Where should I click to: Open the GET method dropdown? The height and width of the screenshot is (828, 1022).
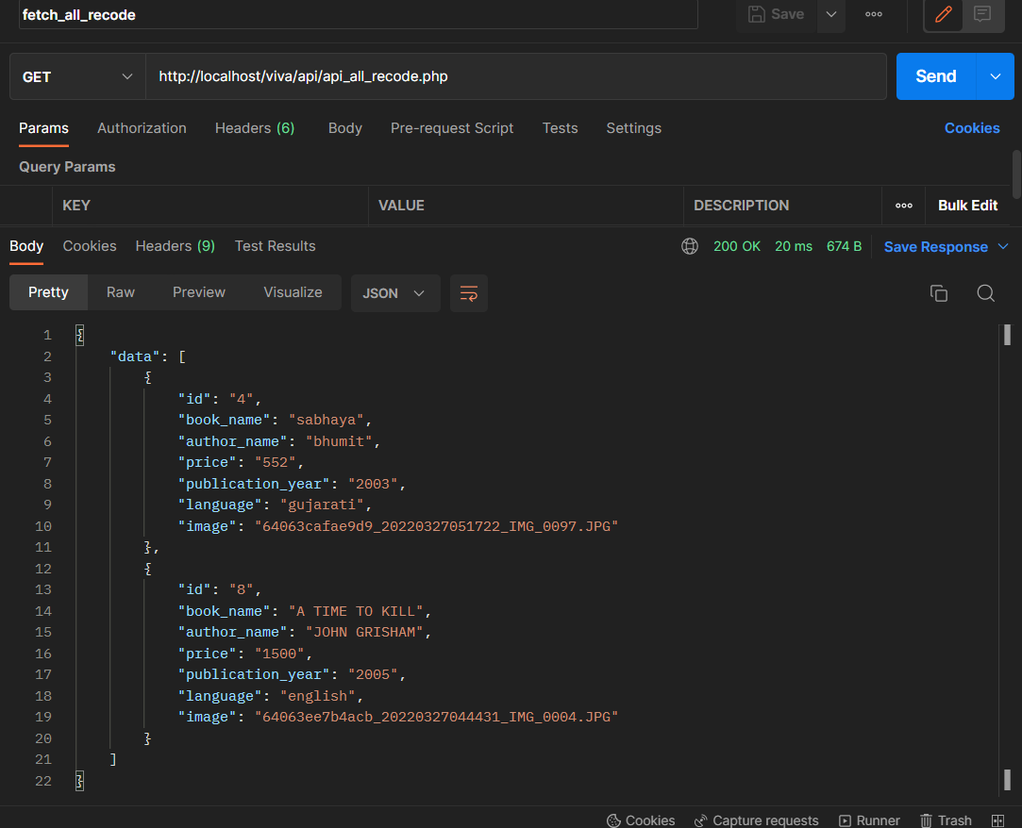click(77, 77)
